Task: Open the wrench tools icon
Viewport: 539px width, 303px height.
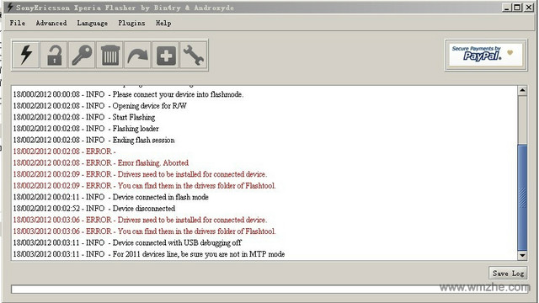Action: [x=194, y=55]
